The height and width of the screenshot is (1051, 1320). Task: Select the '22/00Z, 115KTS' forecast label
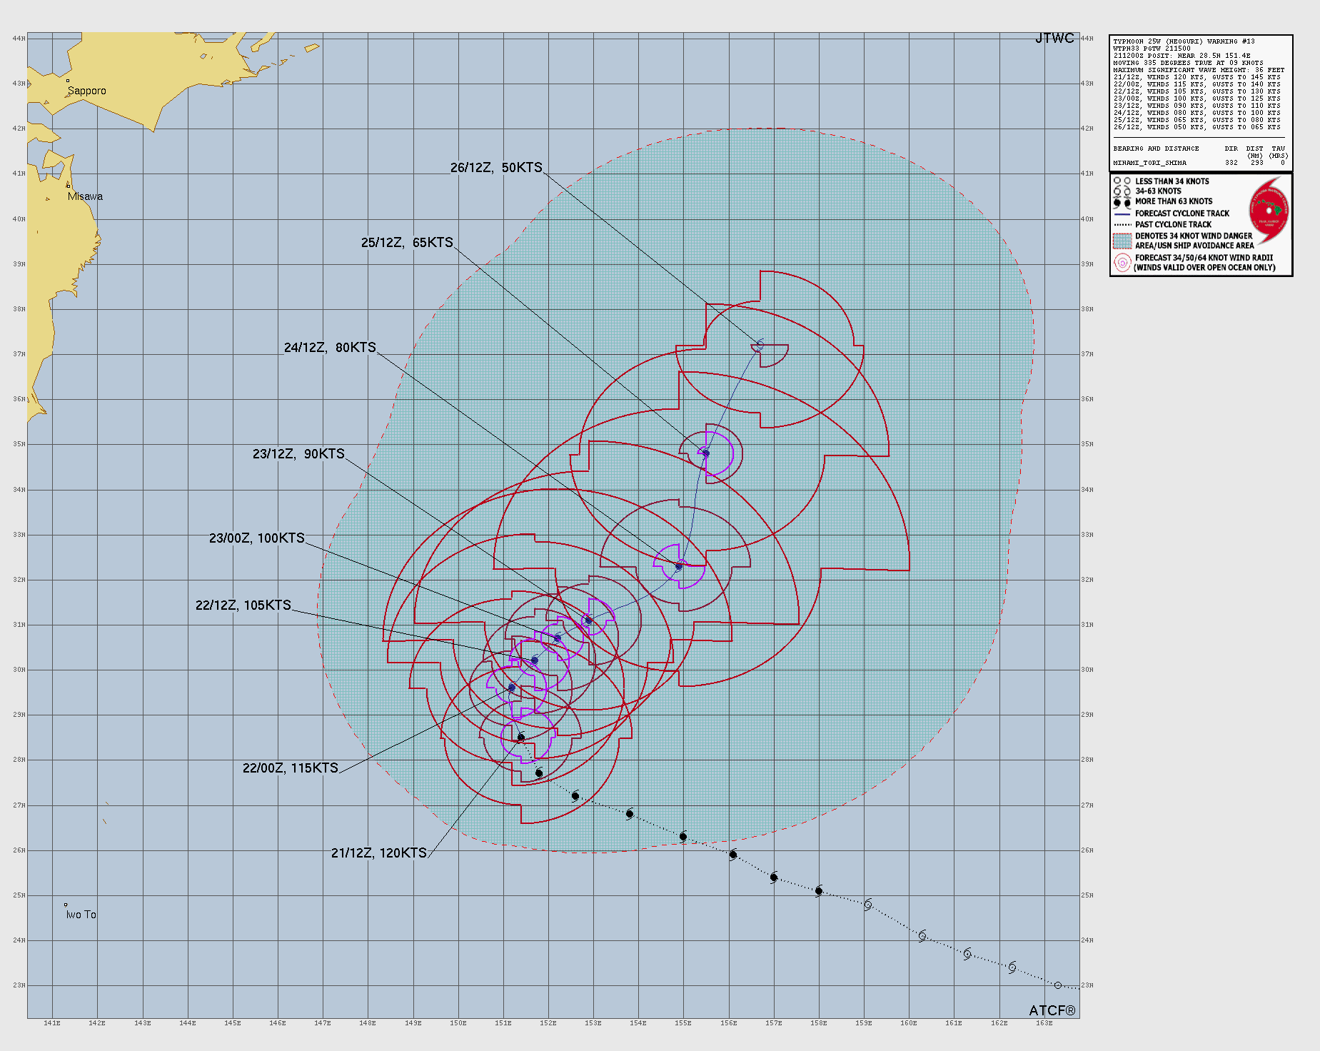coord(290,768)
